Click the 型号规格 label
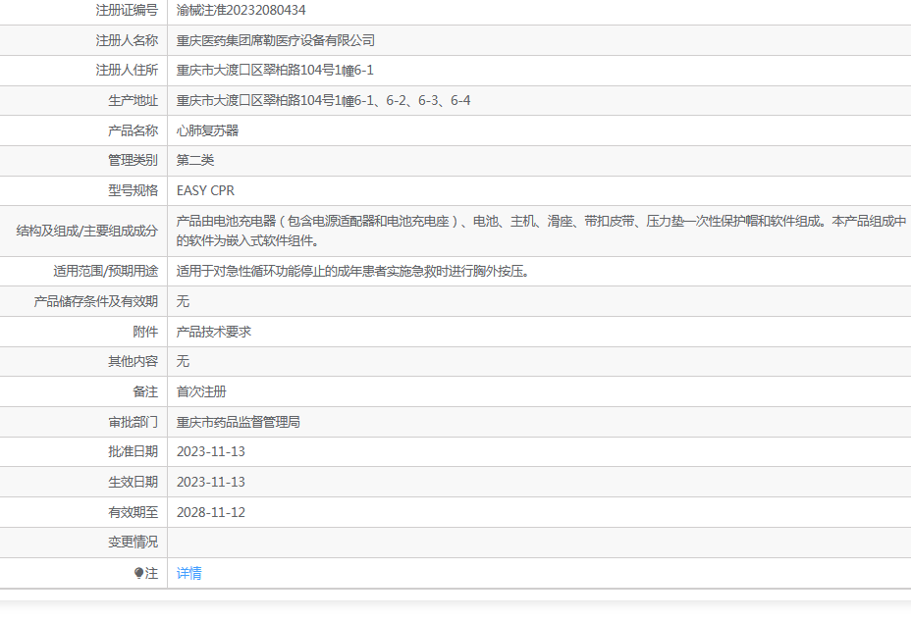Screen dimensions: 911x622 (x=134, y=190)
